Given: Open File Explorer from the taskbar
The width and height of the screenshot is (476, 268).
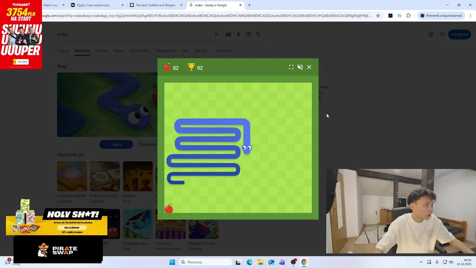Looking at the screenshot, I should (260, 262).
